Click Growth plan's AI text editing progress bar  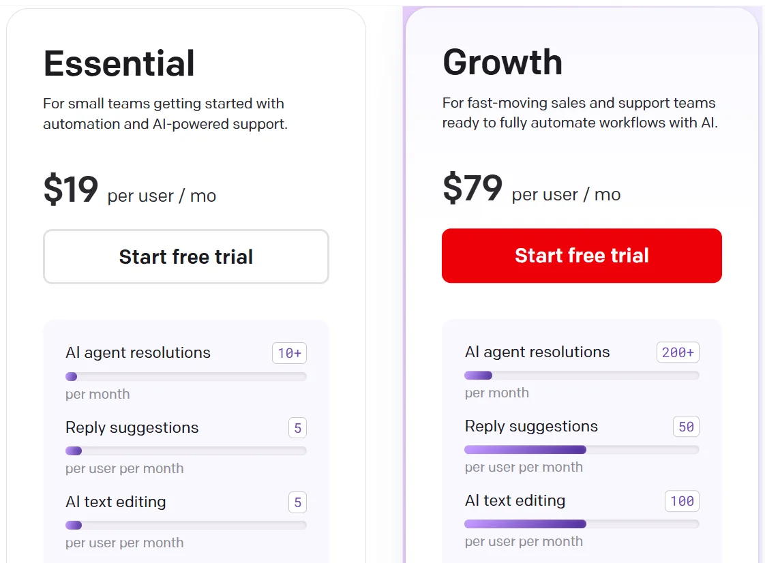click(582, 524)
